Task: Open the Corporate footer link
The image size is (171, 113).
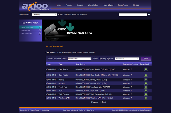Action: 24,110
